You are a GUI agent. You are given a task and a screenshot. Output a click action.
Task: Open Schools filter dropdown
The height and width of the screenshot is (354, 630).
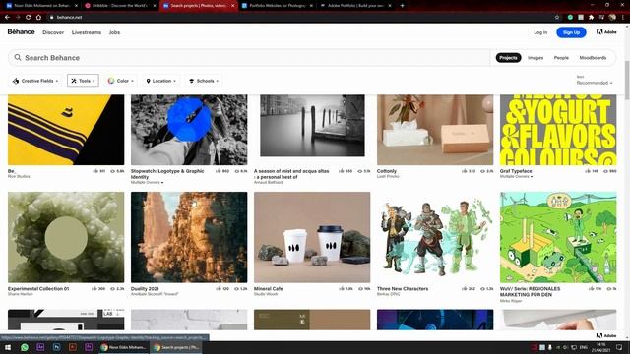click(x=204, y=81)
